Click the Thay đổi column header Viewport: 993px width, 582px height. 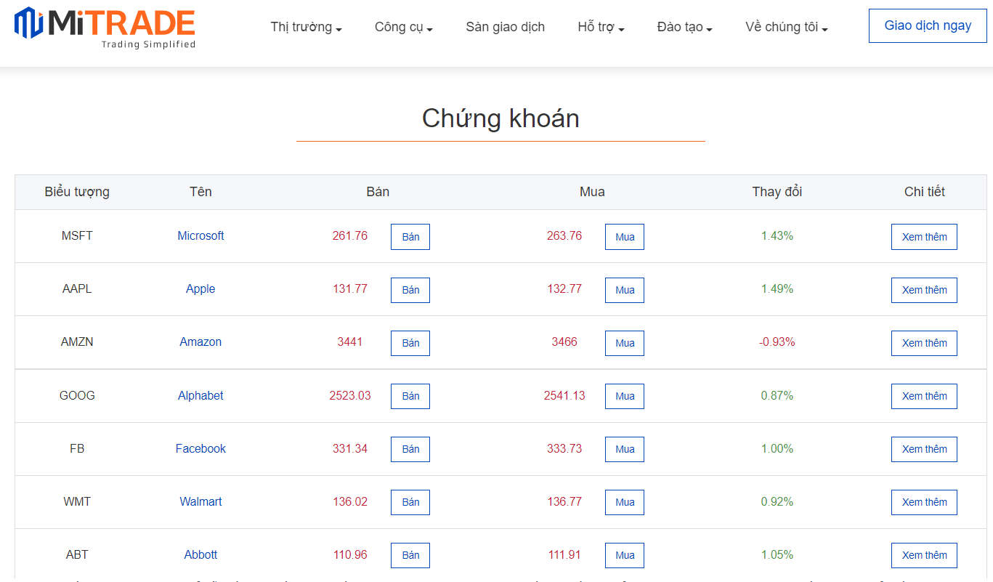pos(777,192)
